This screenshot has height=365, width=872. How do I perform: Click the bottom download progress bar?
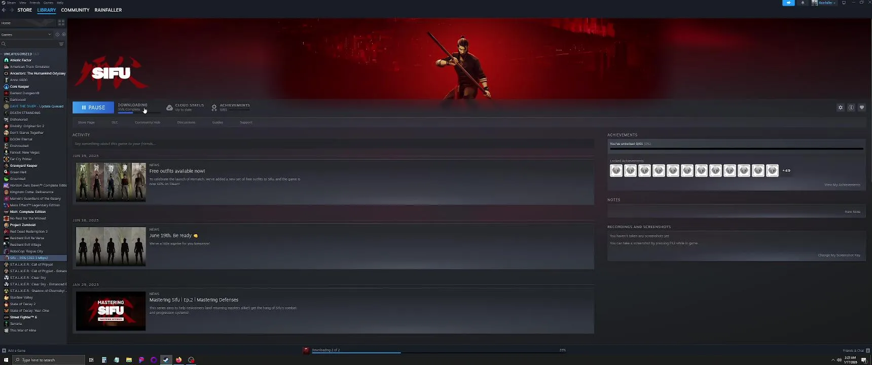pyautogui.click(x=439, y=352)
